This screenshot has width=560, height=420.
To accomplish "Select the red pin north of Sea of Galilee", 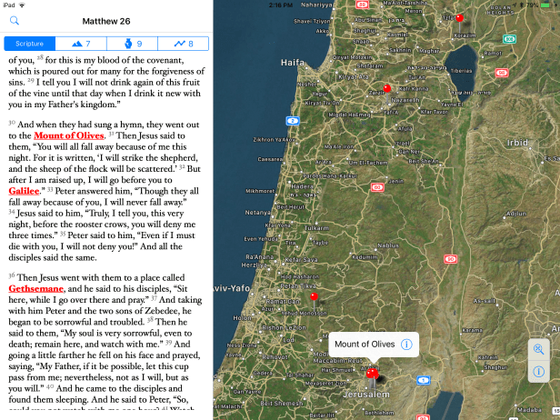I will tap(459, 17).
